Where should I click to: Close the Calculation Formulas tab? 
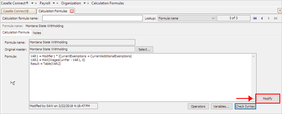[72, 11]
